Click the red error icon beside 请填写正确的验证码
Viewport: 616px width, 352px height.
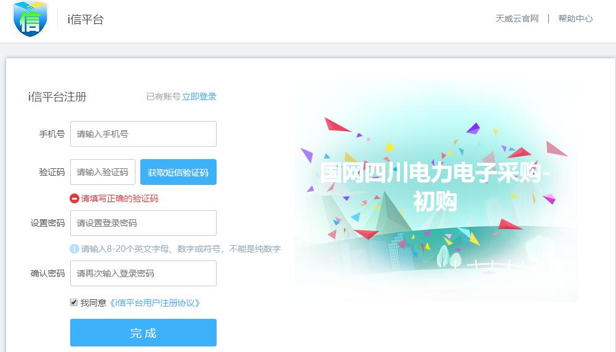coord(74,199)
